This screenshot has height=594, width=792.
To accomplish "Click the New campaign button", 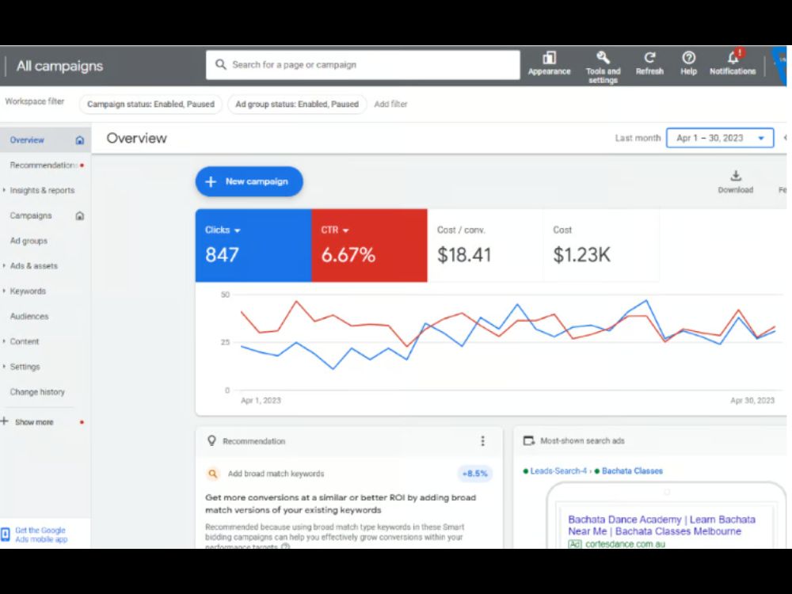I will [x=249, y=181].
